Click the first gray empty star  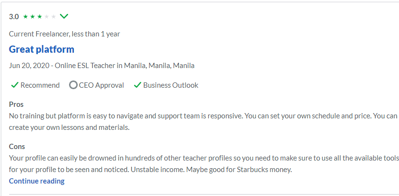pyautogui.click(x=47, y=17)
